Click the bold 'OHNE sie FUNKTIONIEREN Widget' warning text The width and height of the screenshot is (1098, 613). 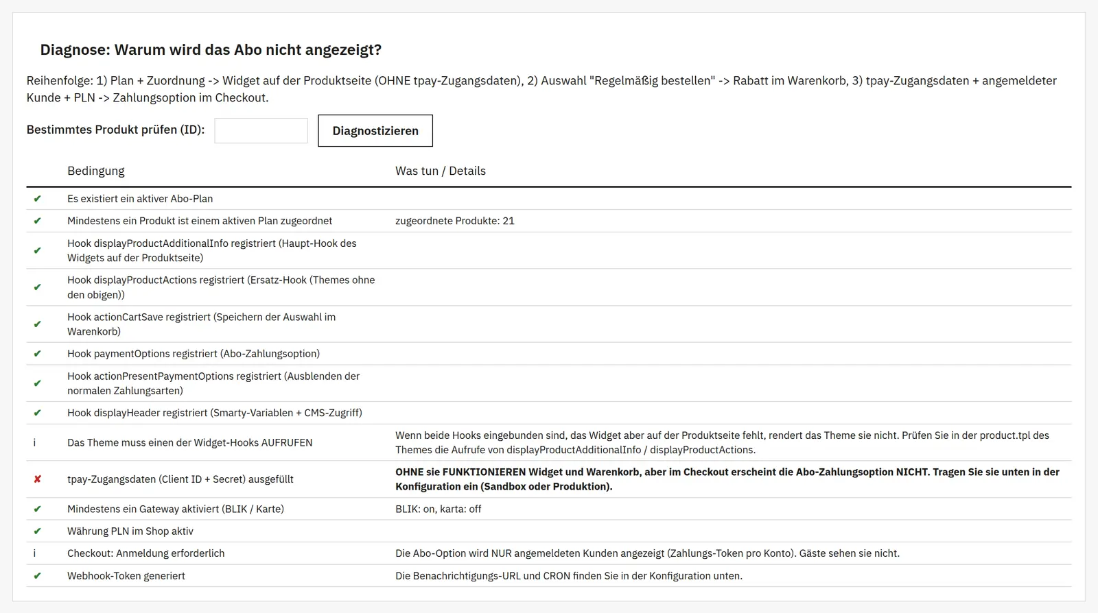727,479
